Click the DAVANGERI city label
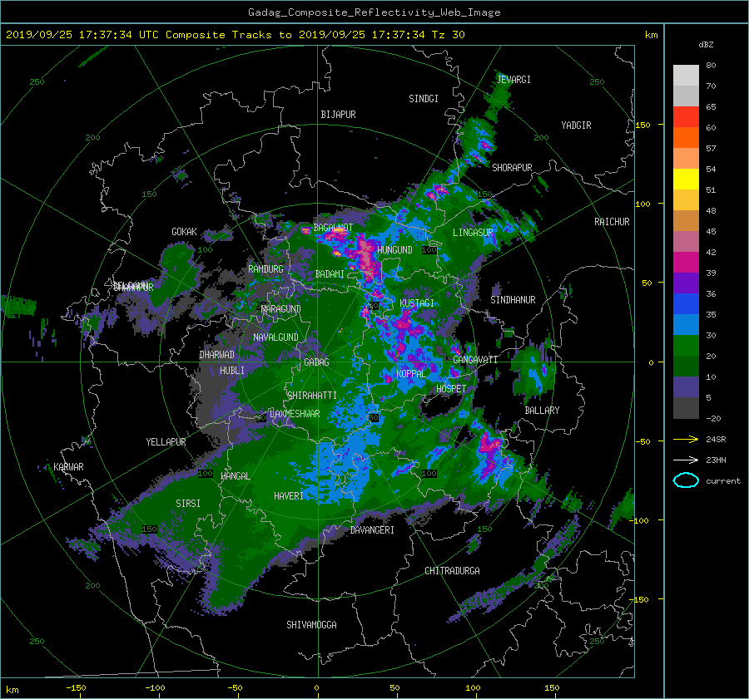Image resolution: width=749 pixels, height=699 pixels. (x=372, y=530)
